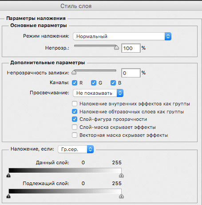Click the Непрозрачность заливки field showing 0
This screenshot has height=205, width=202.
point(131,73)
